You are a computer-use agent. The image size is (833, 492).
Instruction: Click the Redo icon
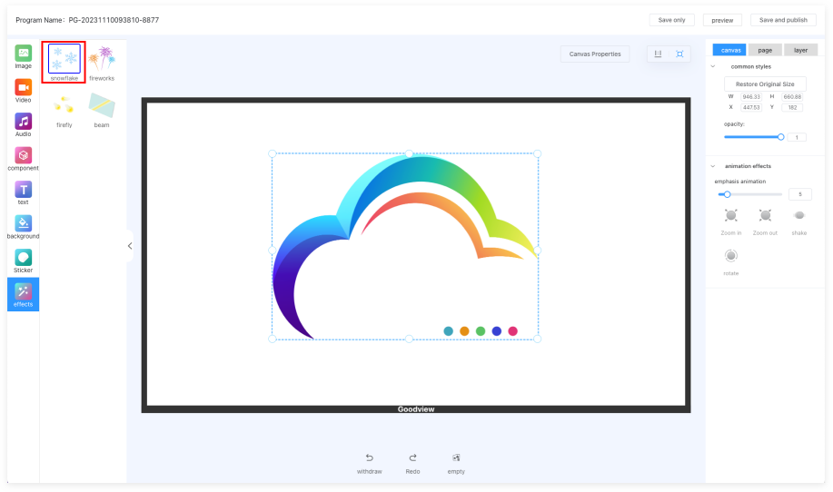click(412, 458)
